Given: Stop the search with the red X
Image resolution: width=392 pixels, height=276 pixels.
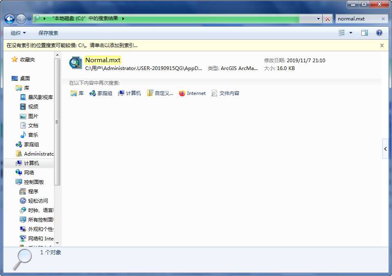Looking at the screenshot, I should (328, 19).
